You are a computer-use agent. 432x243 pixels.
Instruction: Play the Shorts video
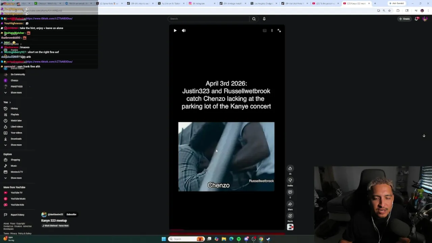(x=175, y=30)
